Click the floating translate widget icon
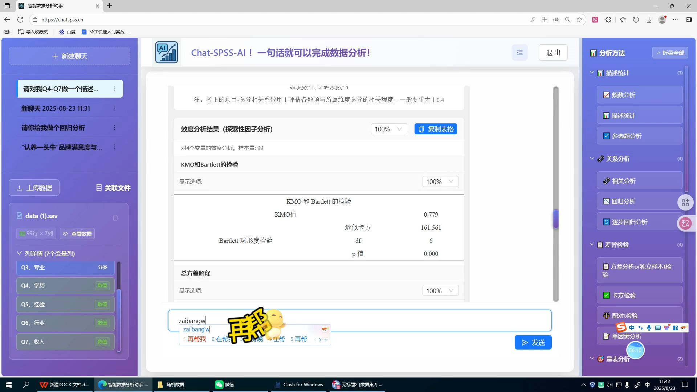Viewport: 697px width, 392px height. [x=685, y=223]
